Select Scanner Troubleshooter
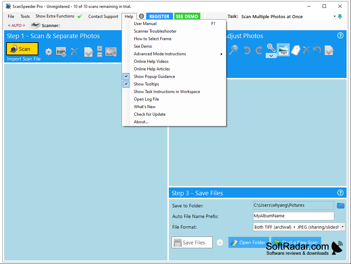This screenshot has height=264, width=351. coord(174,31)
